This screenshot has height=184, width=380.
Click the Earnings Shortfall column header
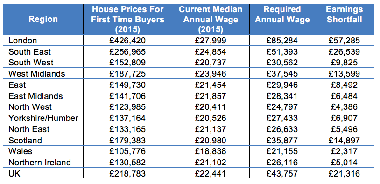(344, 14)
